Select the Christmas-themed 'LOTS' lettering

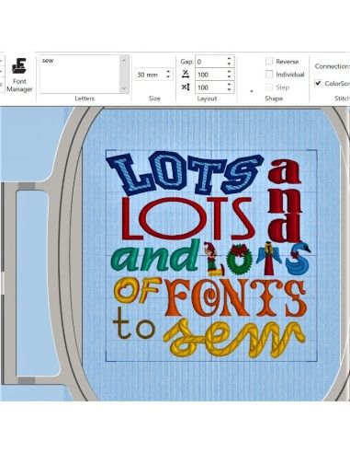click(x=258, y=259)
